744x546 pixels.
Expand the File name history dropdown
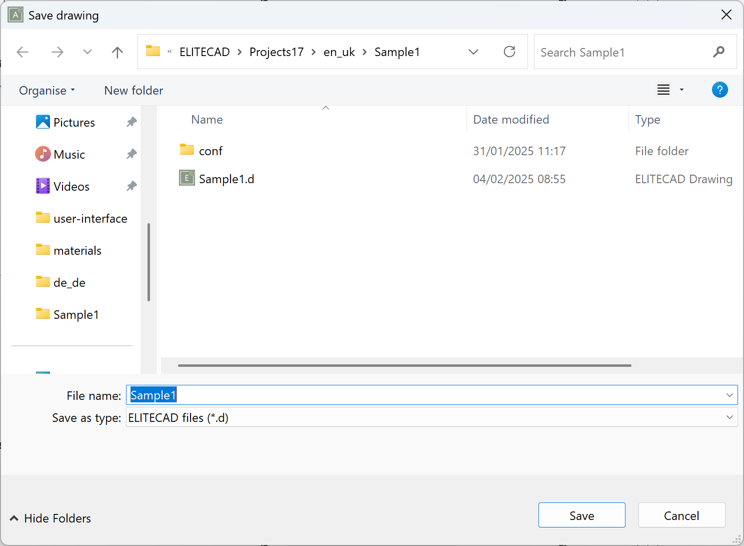729,395
